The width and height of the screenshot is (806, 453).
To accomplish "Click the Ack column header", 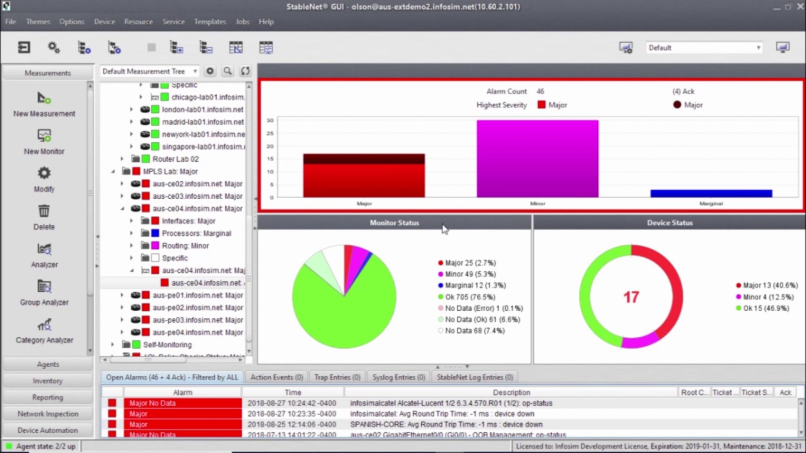I will pos(785,393).
